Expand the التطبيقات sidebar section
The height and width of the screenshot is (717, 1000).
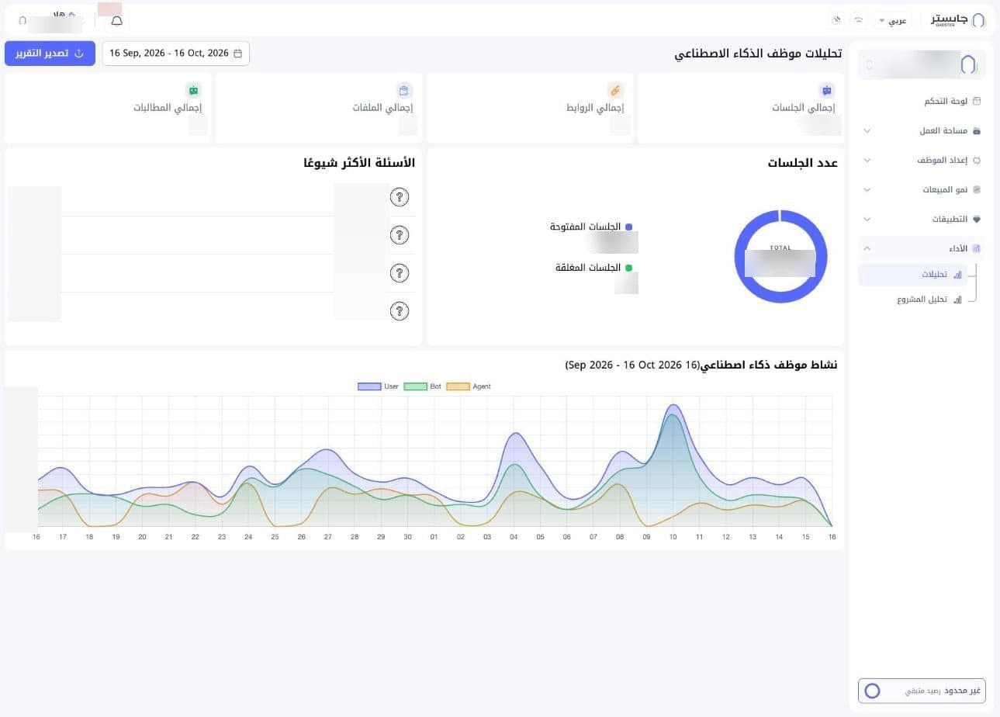point(922,220)
